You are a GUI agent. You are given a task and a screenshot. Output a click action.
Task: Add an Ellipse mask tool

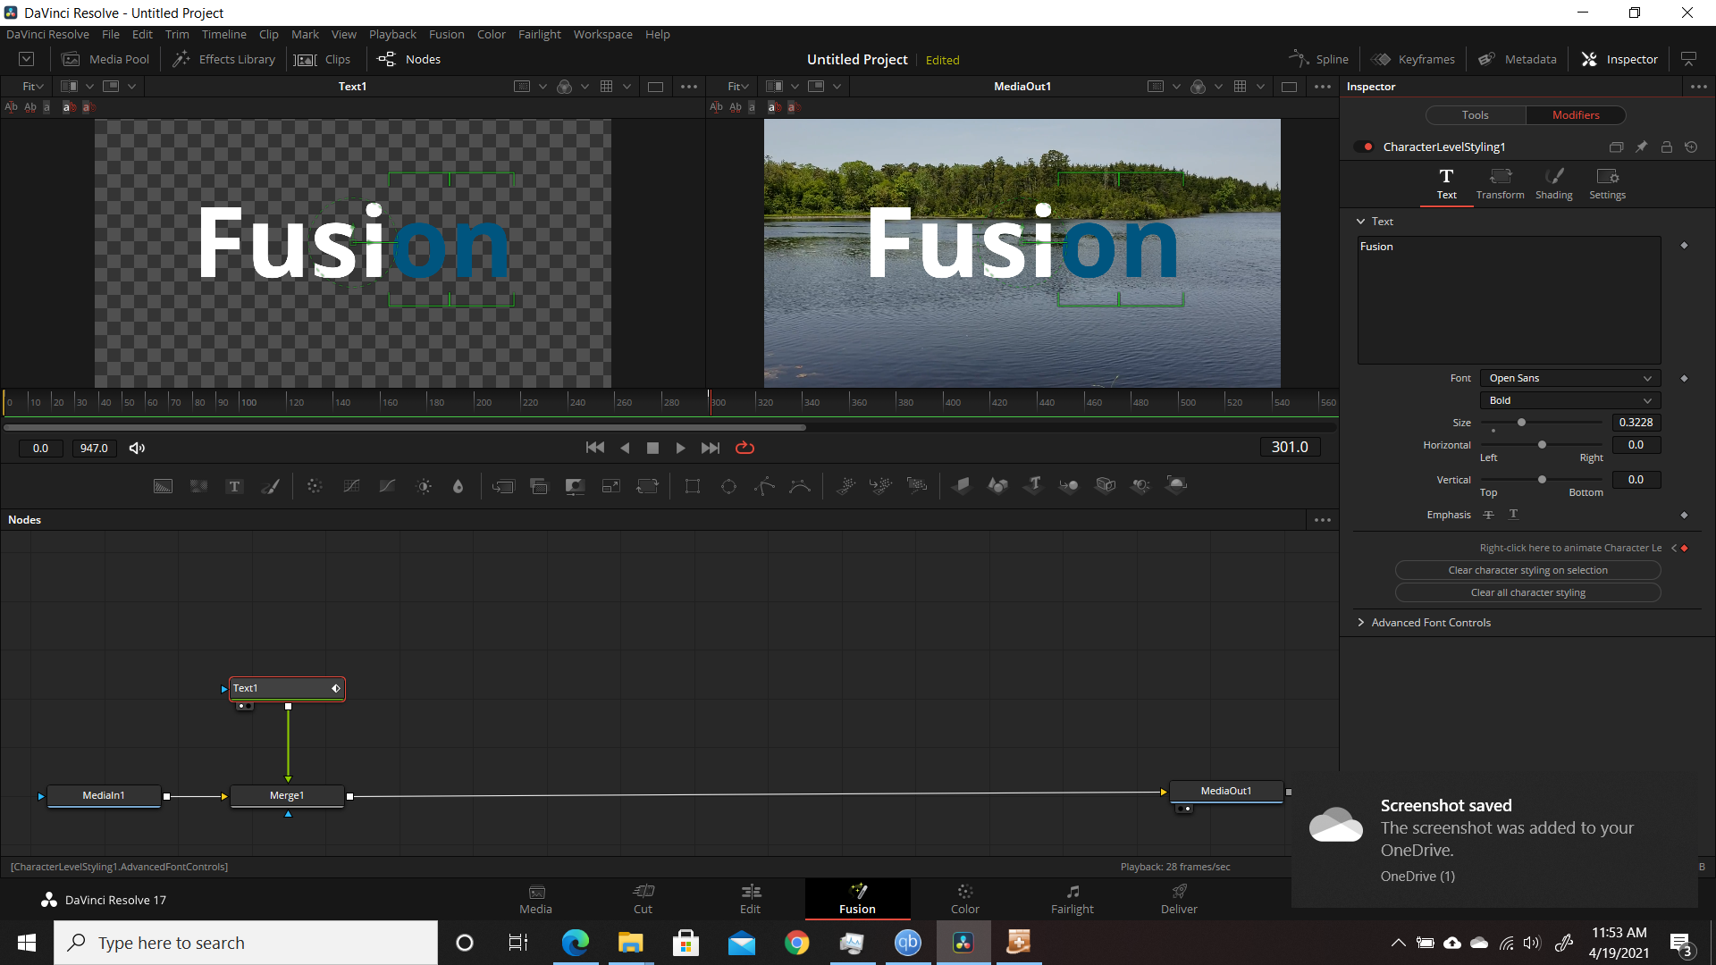point(728,486)
